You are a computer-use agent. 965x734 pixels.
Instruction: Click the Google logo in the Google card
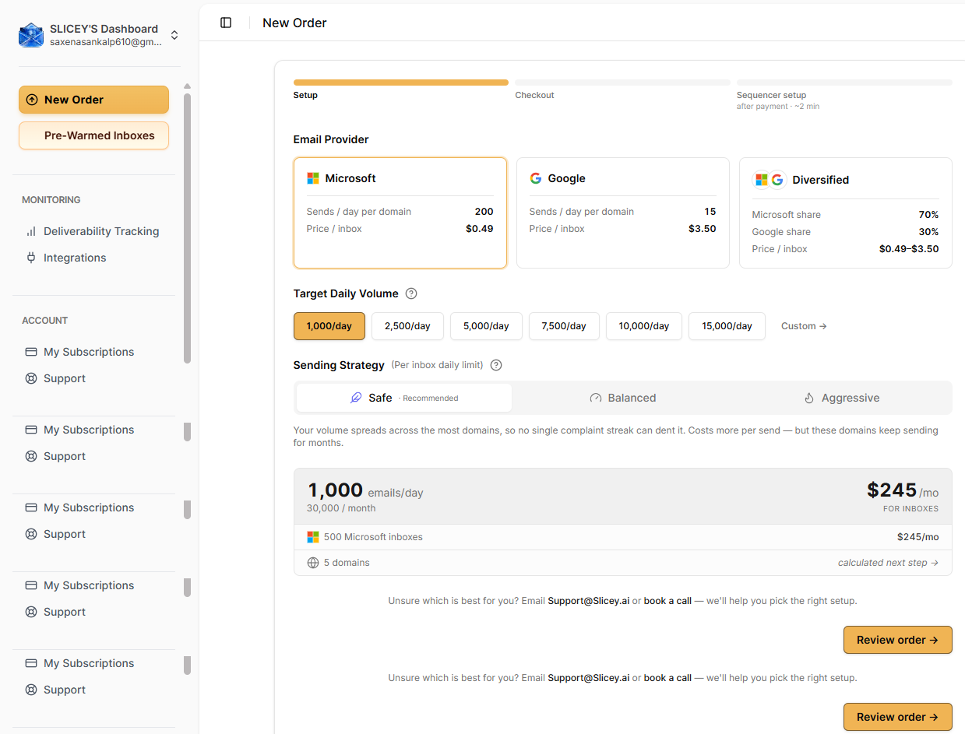[x=536, y=178]
